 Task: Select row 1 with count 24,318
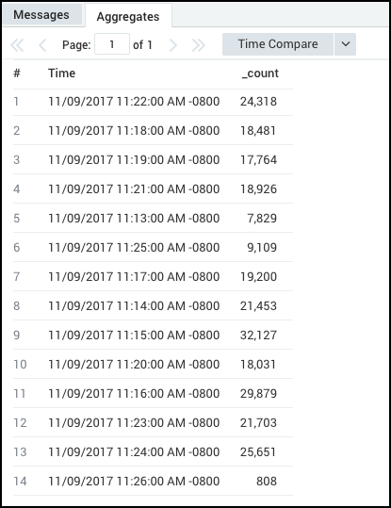(153, 102)
